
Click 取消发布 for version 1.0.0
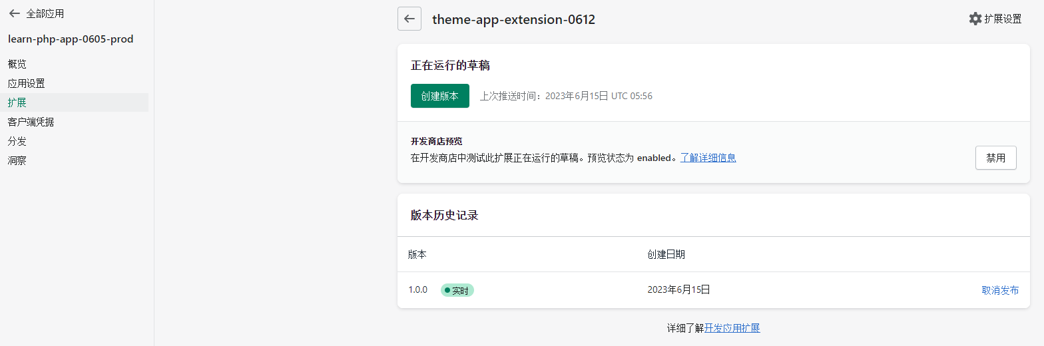click(x=1000, y=290)
